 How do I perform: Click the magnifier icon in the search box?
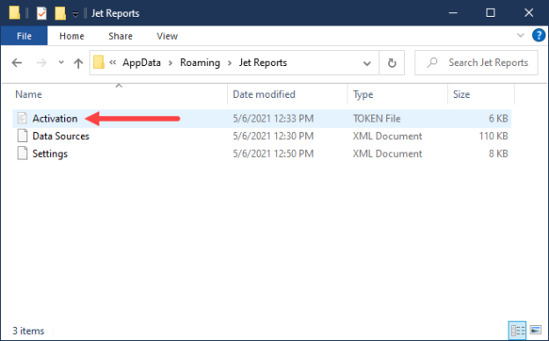[x=432, y=63]
